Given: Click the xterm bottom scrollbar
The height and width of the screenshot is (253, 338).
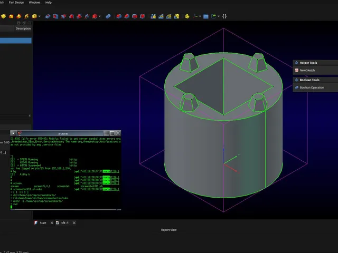Looking at the screenshot, I should (x=65, y=210).
